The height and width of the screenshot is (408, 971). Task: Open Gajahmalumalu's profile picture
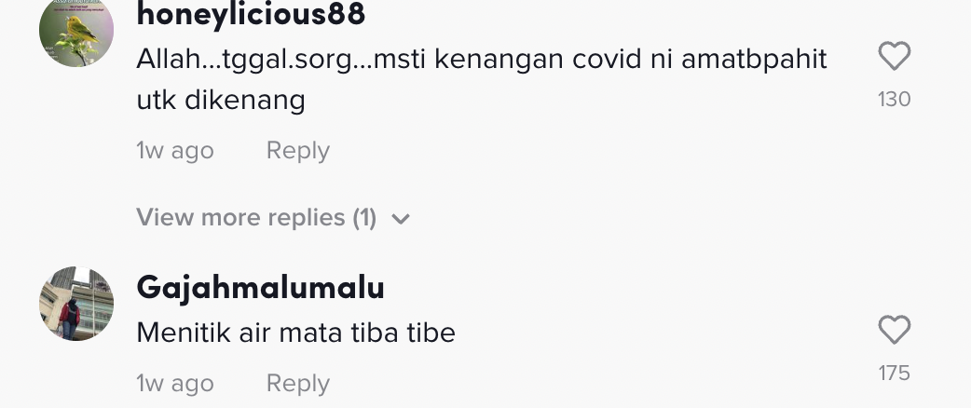[x=76, y=304]
